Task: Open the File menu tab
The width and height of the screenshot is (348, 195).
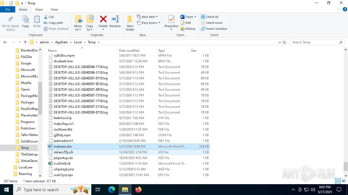Action: [8, 9]
